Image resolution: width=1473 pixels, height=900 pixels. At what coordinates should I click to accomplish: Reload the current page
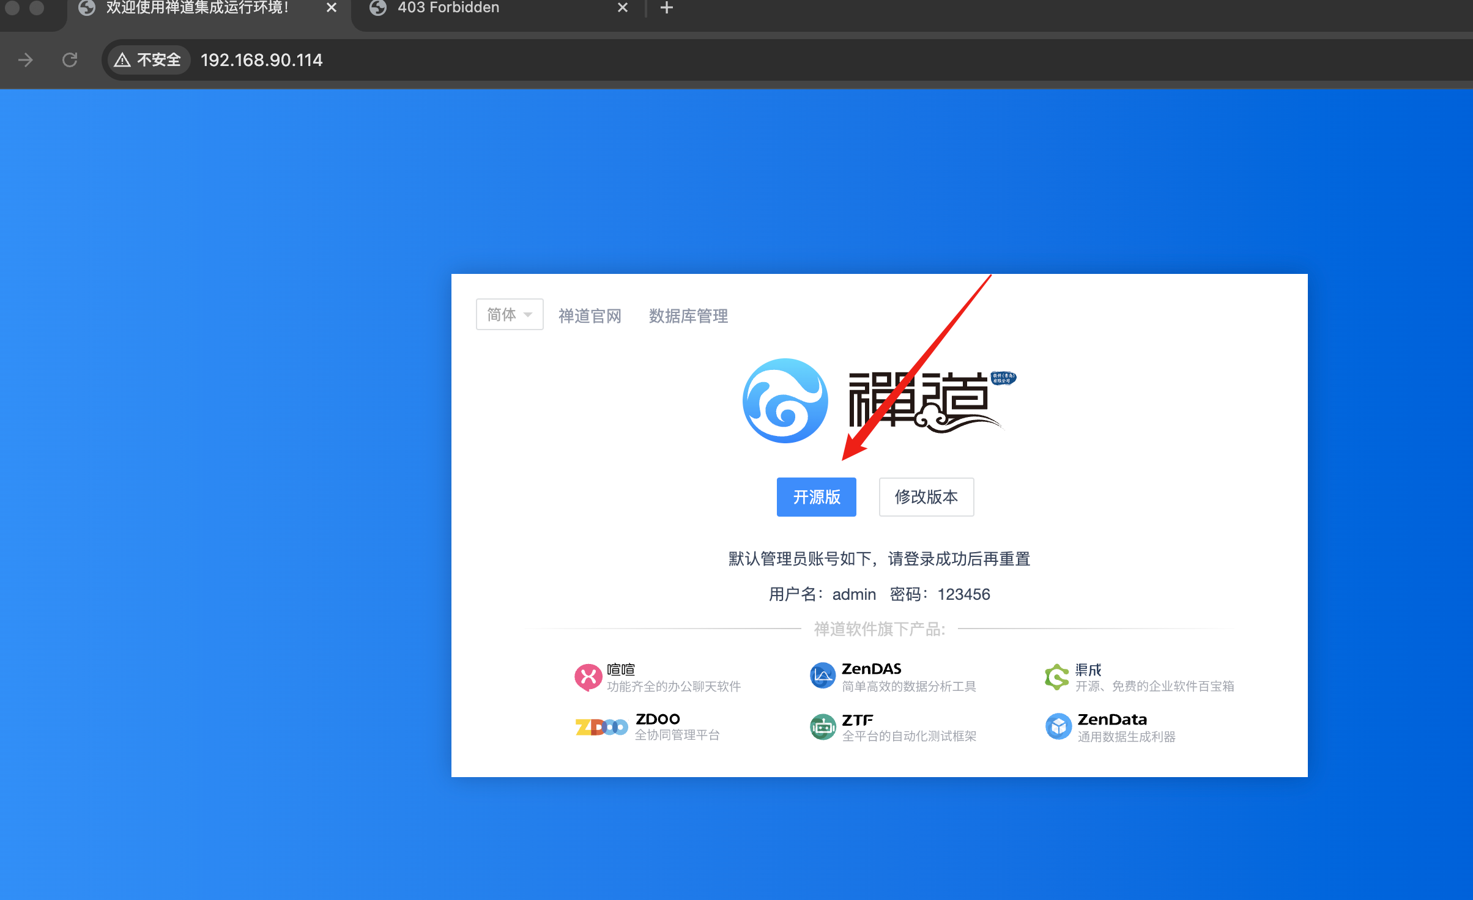pos(70,60)
